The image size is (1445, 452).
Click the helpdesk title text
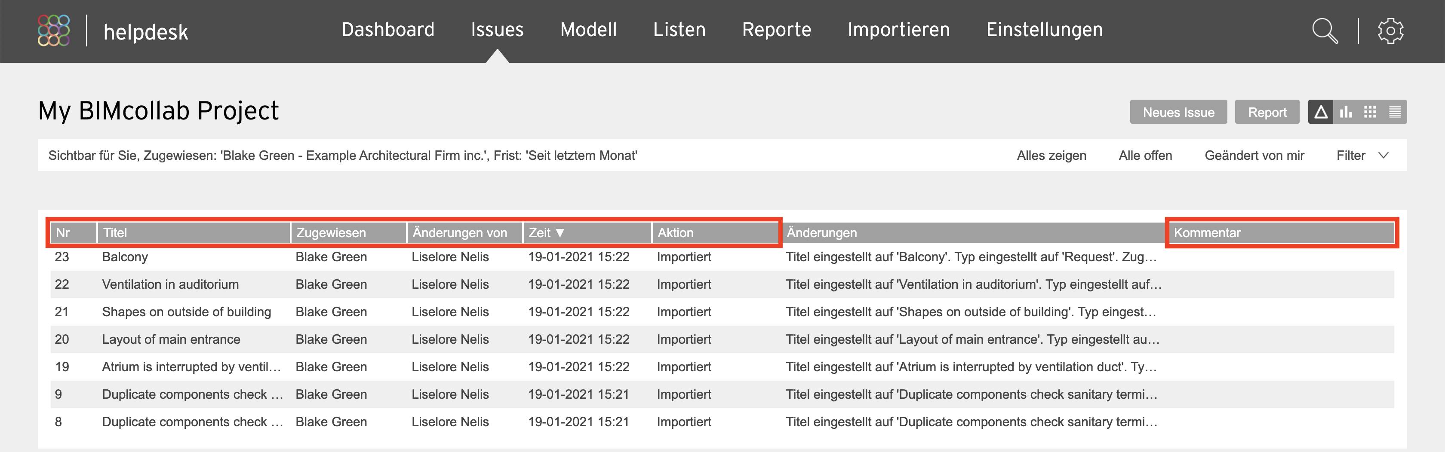point(146,32)
